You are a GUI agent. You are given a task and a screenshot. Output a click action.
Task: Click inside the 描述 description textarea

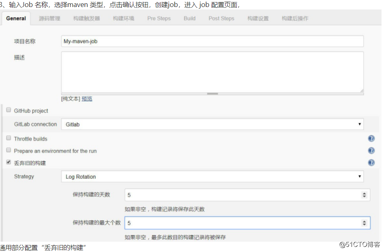coord(212,72)
